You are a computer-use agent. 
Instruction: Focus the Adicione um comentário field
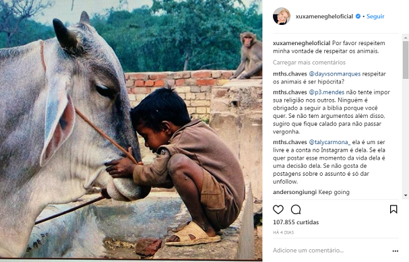[x=330, y=251]
